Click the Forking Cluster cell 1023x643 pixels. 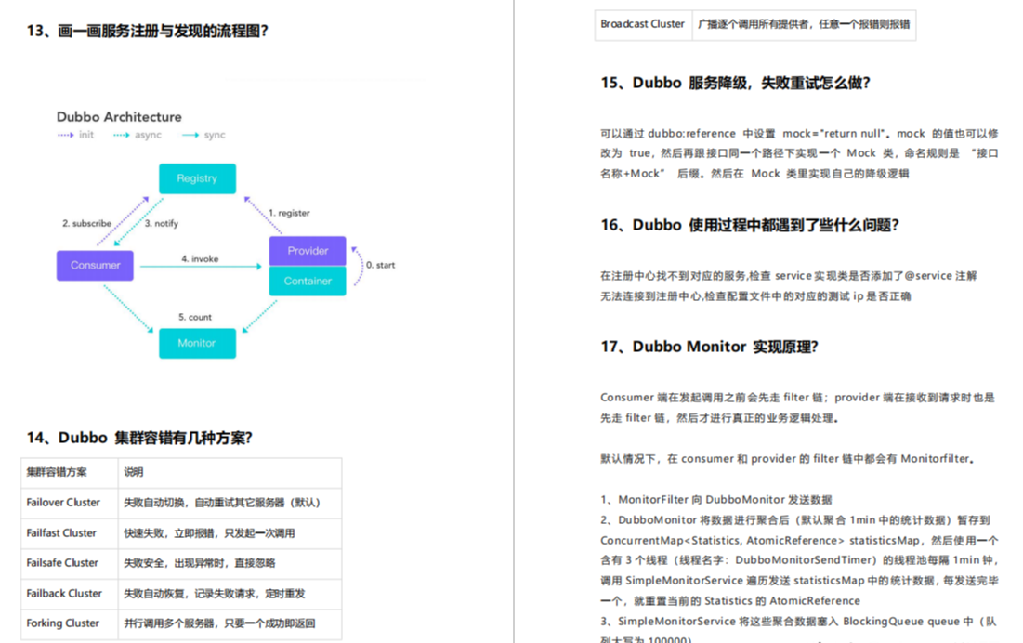60,623
